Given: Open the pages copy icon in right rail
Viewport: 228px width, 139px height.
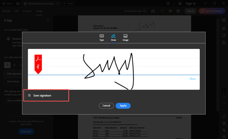Looking at the screenshot, I should pos(224,43).
